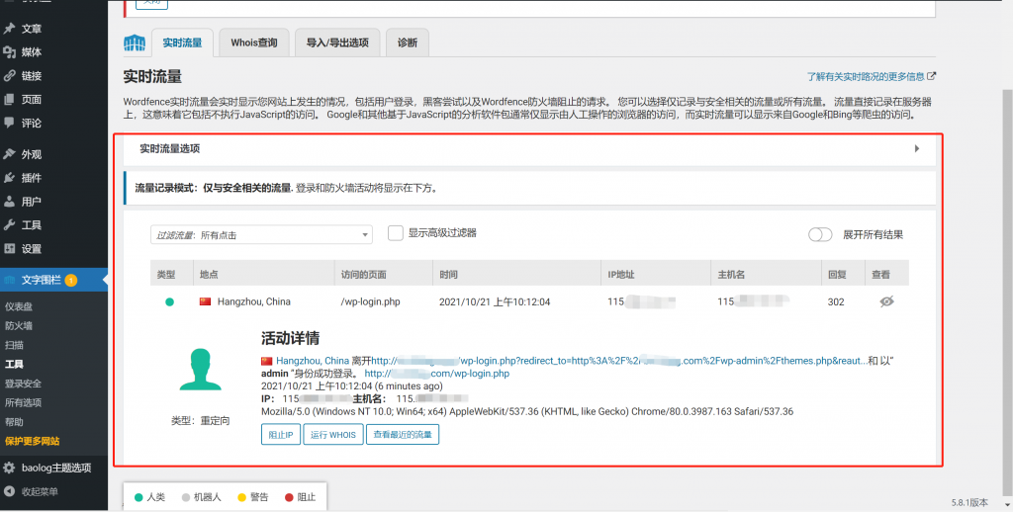This screenshot has height=512, width=1013.
Task: Open the 设置 settings menu icon
Action: tap(9, 248)
